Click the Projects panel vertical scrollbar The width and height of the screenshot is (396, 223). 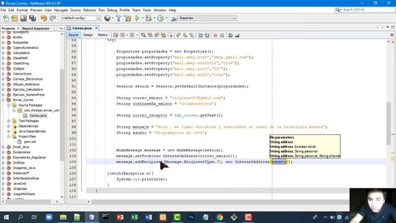click(x=62, y=115)
